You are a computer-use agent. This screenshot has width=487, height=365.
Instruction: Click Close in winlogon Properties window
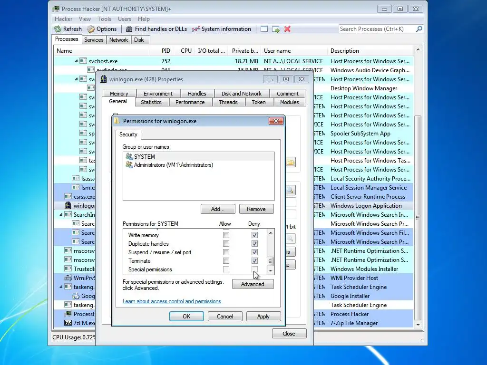pyautogui.click(x=289, y=334)
